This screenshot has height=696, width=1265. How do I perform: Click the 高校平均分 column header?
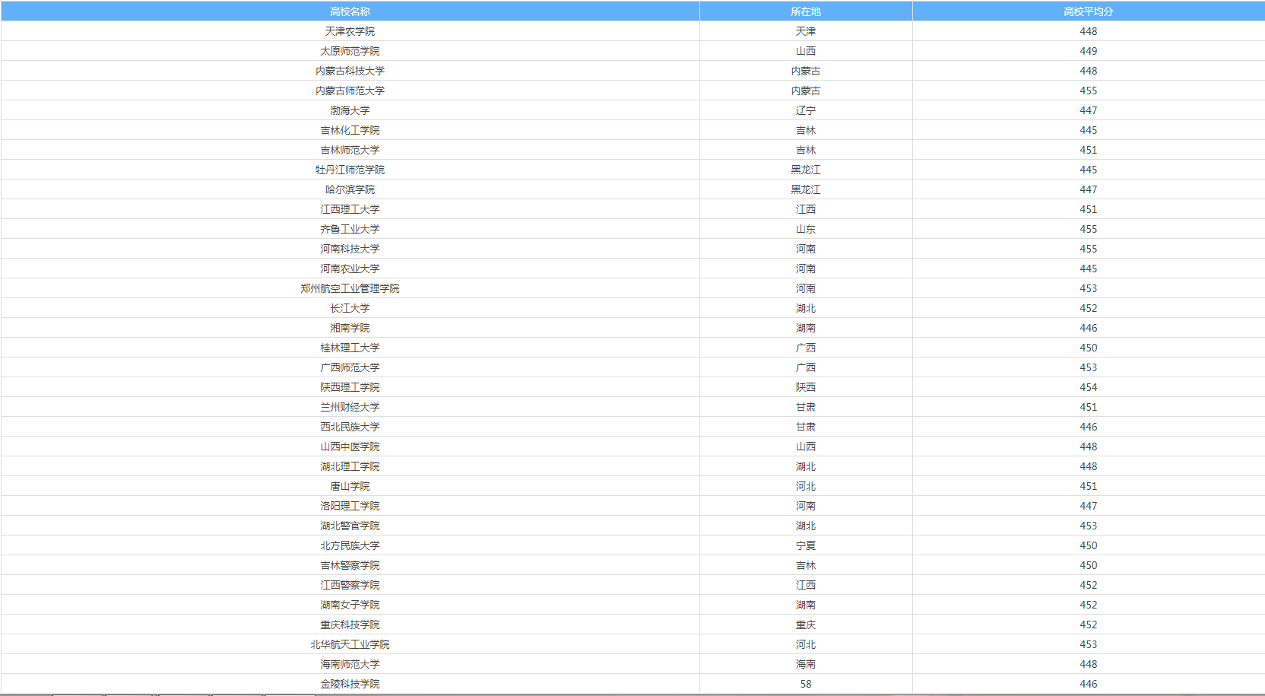(x=1089, y=11)
